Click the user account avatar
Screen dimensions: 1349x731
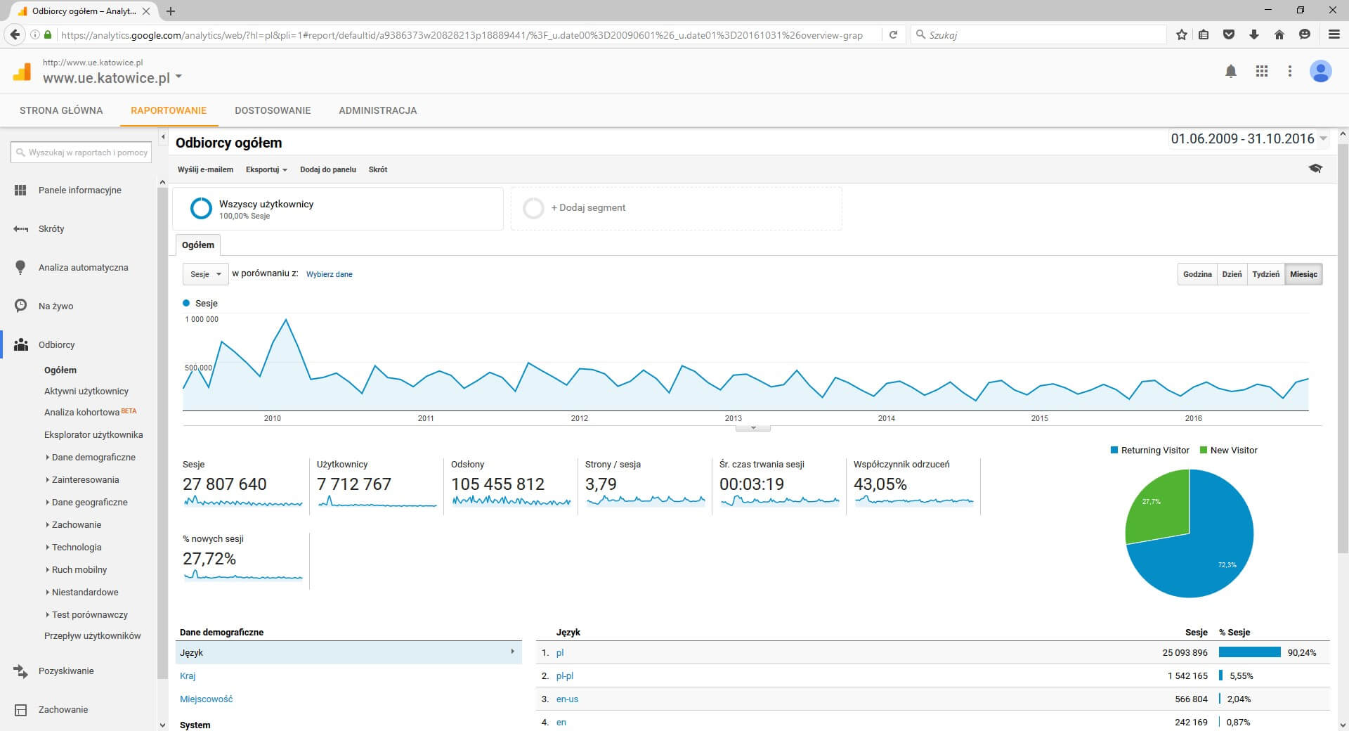[1321, 71]
